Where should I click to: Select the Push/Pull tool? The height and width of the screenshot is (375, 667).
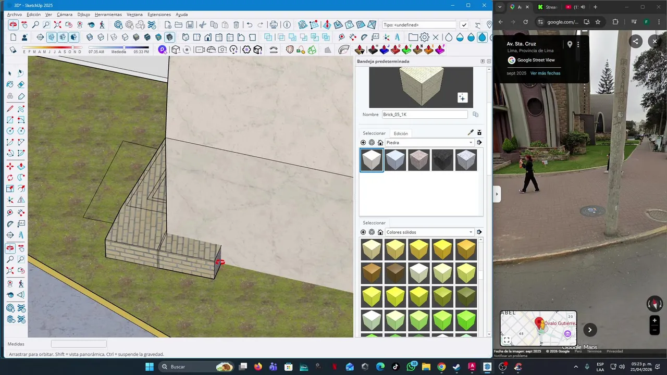[x=21, y=166]
